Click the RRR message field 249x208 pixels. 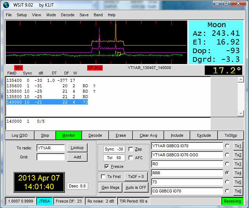coord(187,173)
